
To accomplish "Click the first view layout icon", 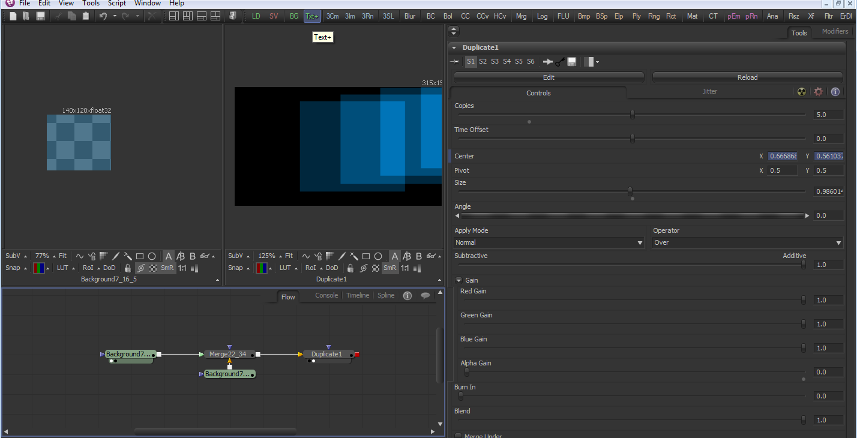I will 173,16.
